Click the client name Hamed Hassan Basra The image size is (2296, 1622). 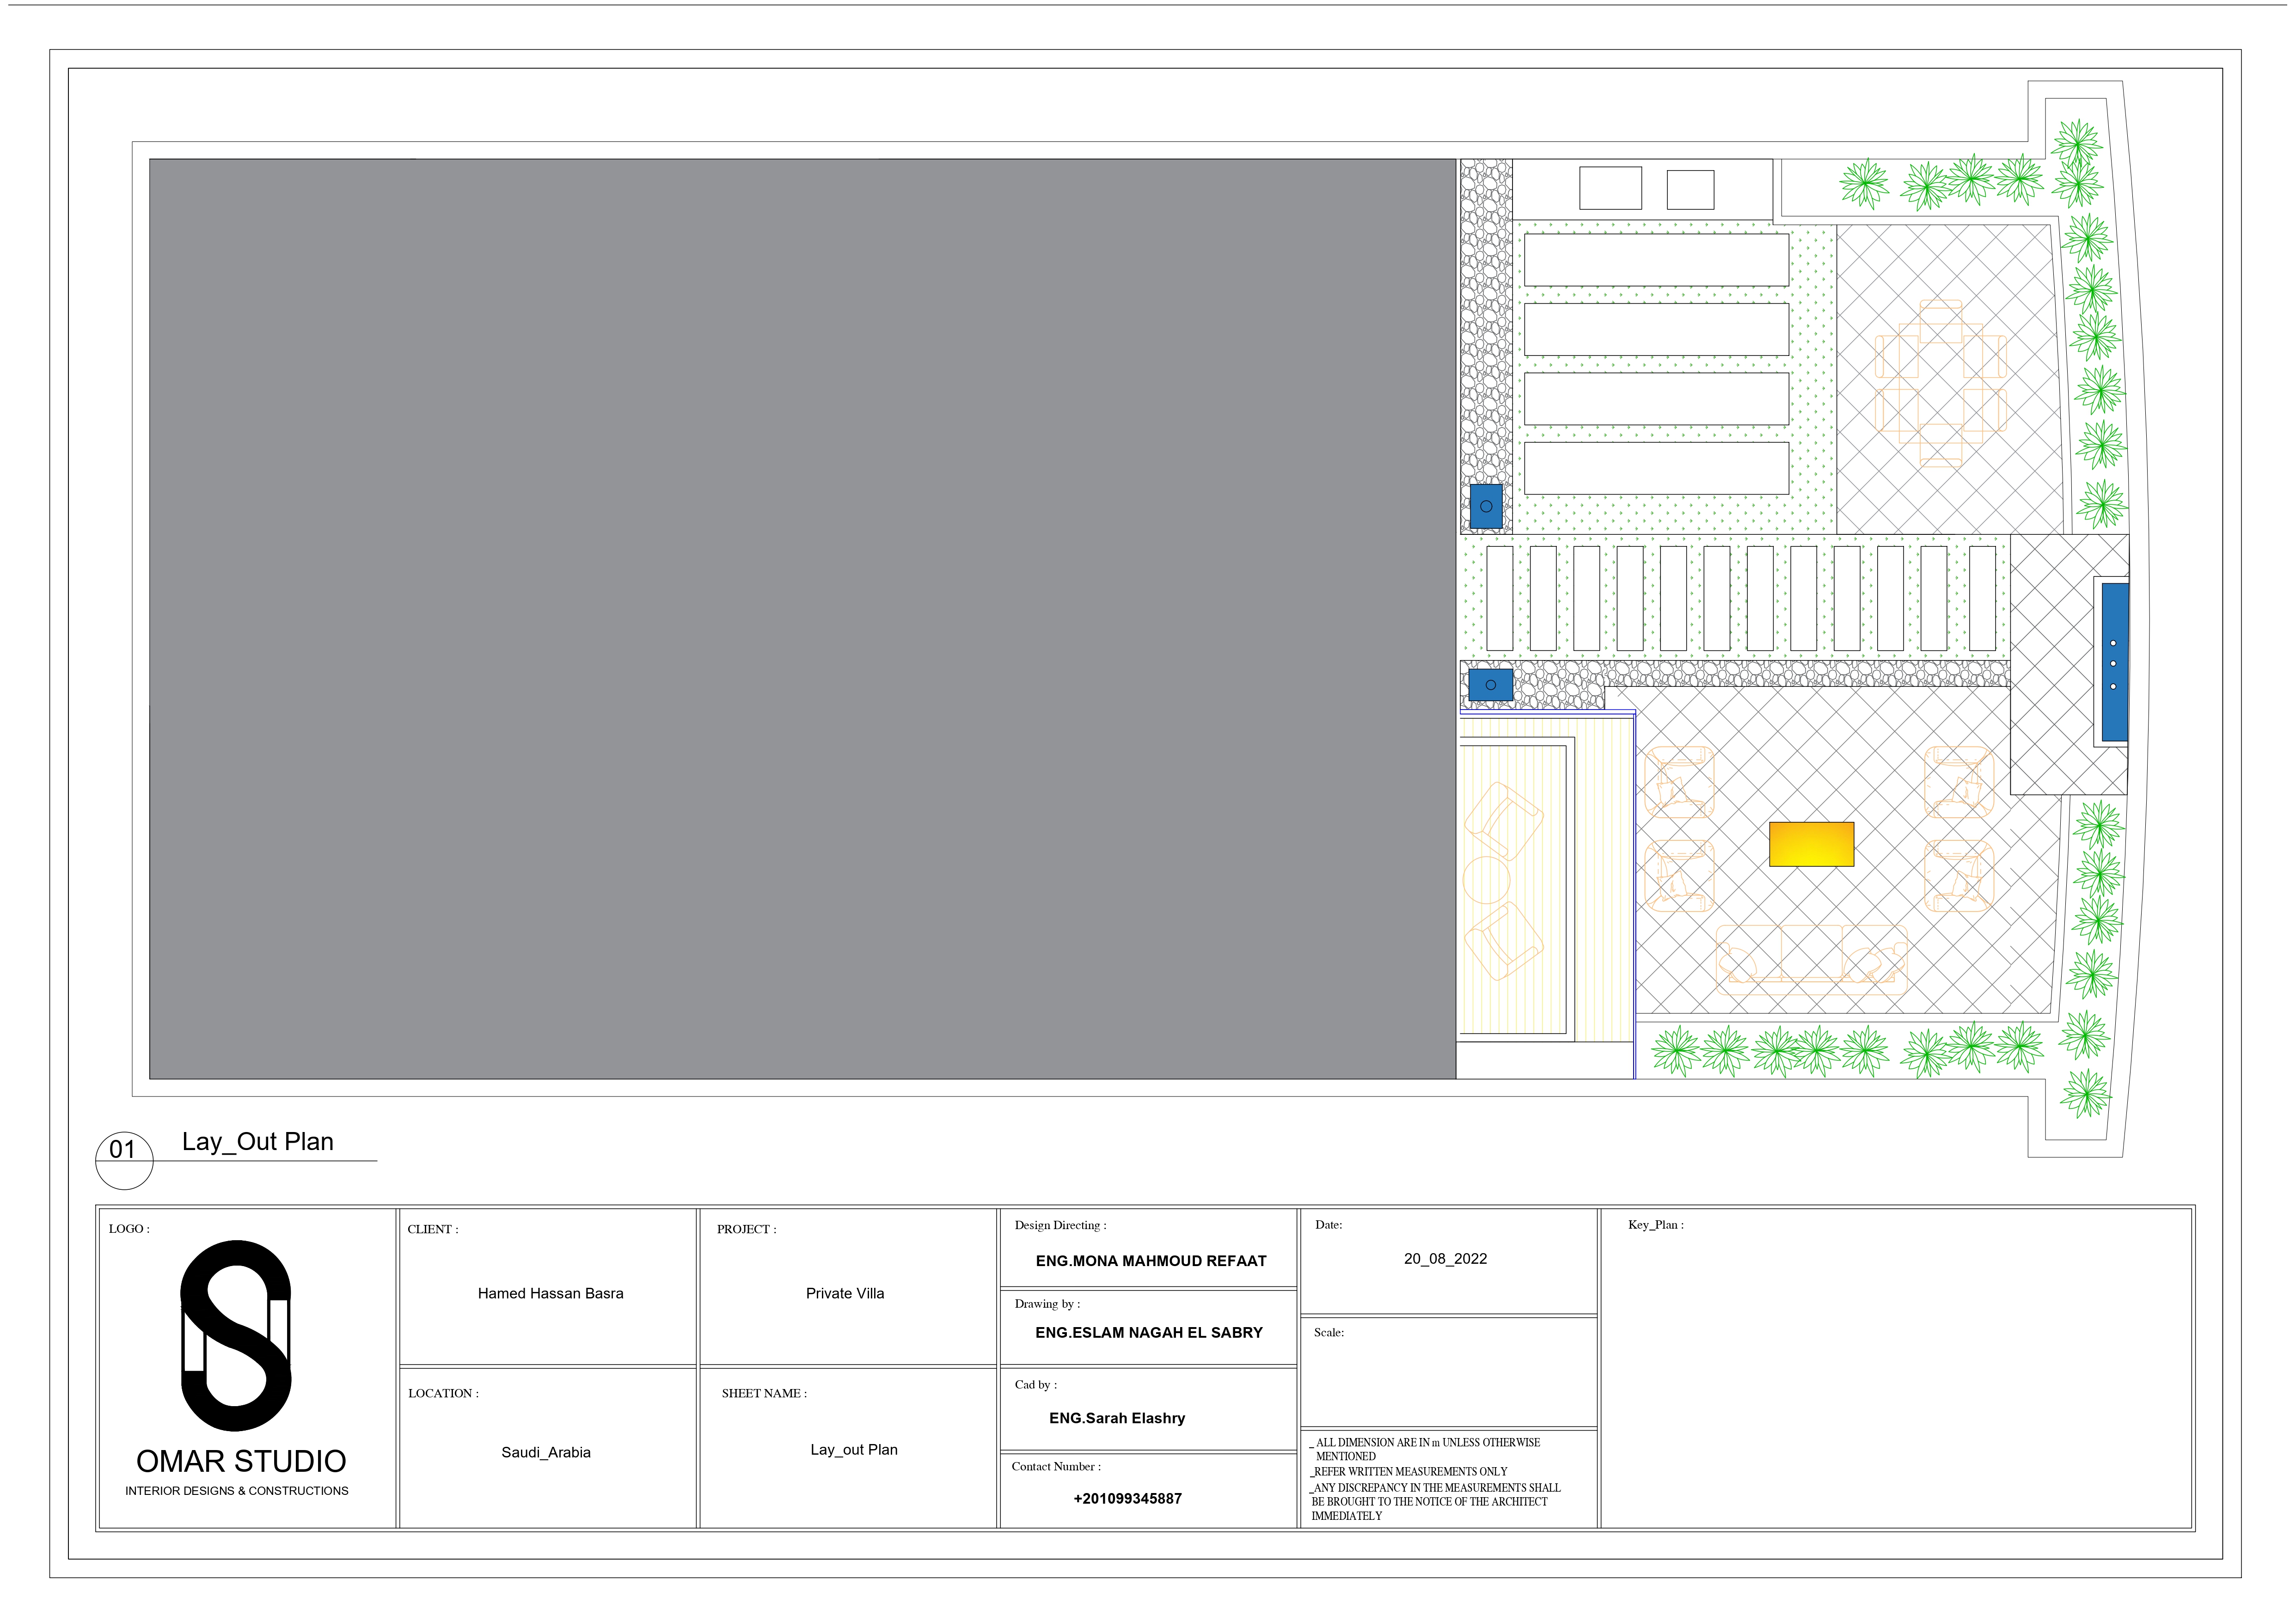coord(550,1293)
